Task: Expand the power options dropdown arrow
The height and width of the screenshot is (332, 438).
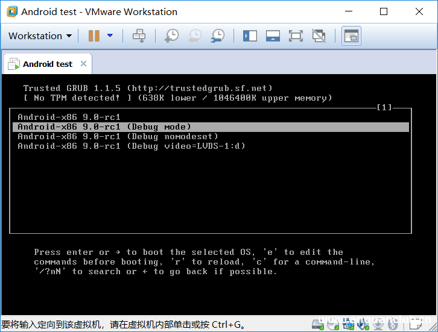Action: pos(110,36)
